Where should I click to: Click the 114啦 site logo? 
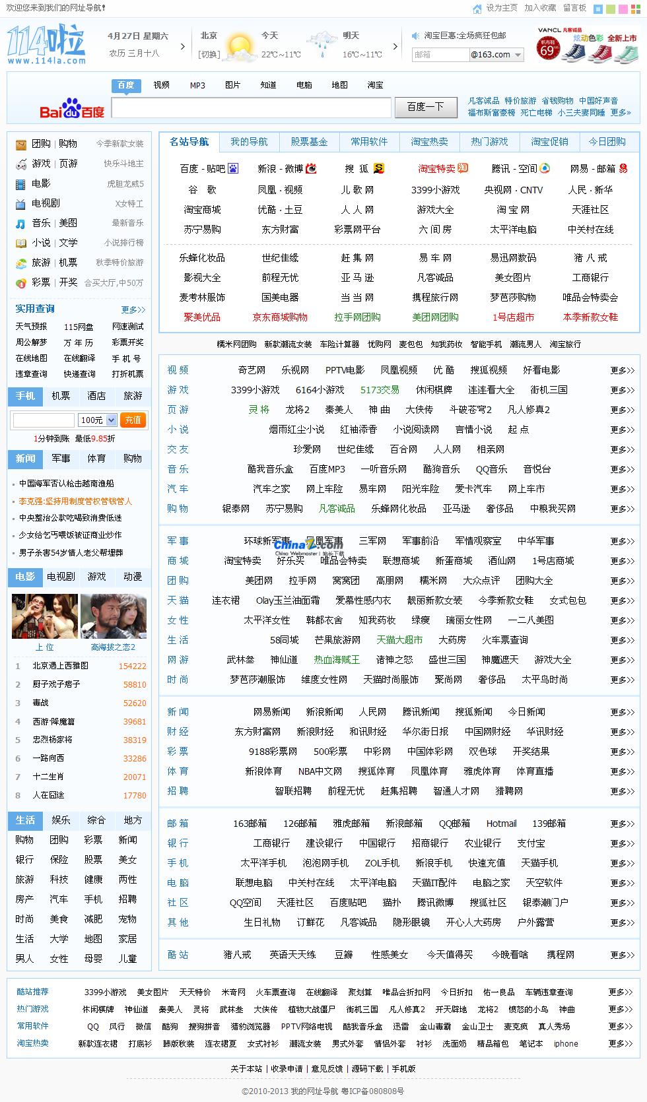click(46, 44)
